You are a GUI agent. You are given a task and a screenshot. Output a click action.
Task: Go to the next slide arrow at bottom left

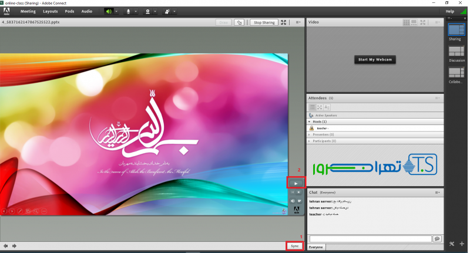pos(14,246)
